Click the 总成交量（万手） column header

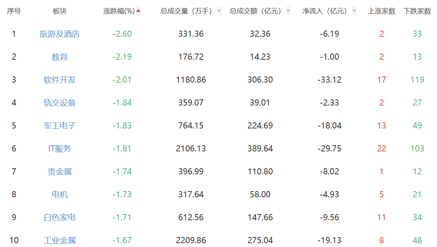pos(186,11)
